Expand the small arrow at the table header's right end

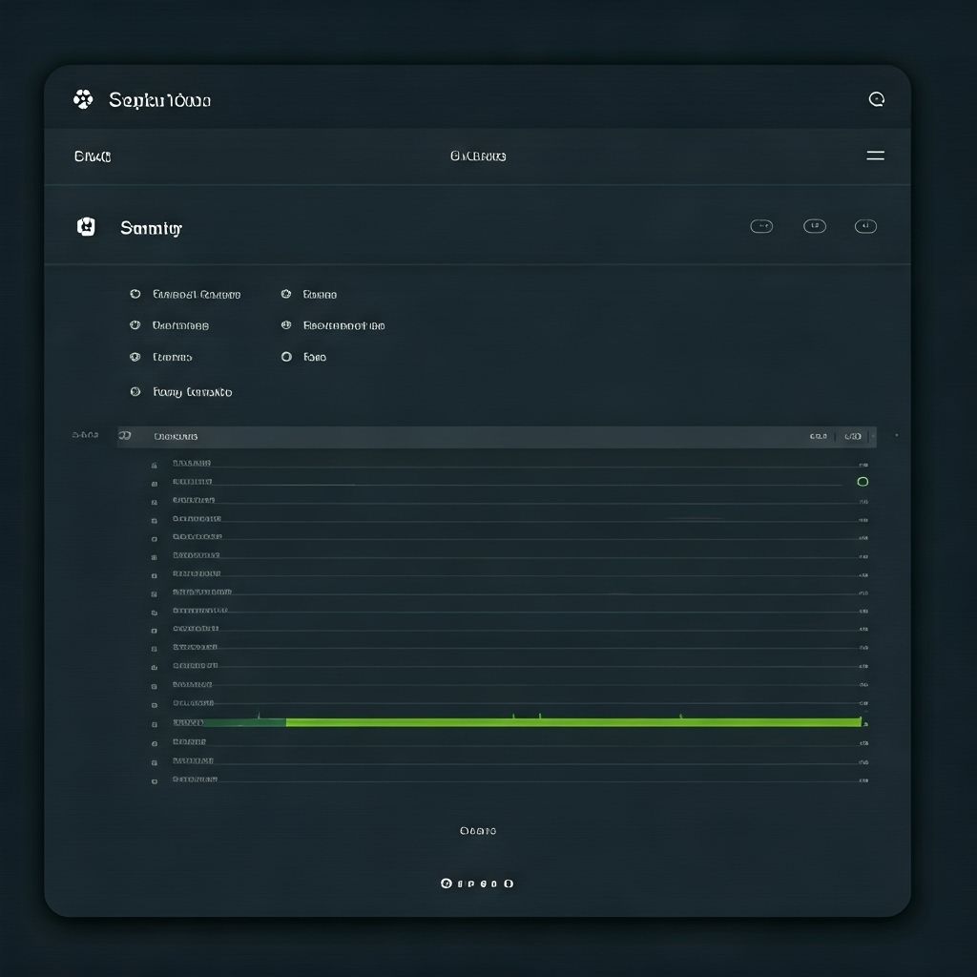tap(895, 436)
